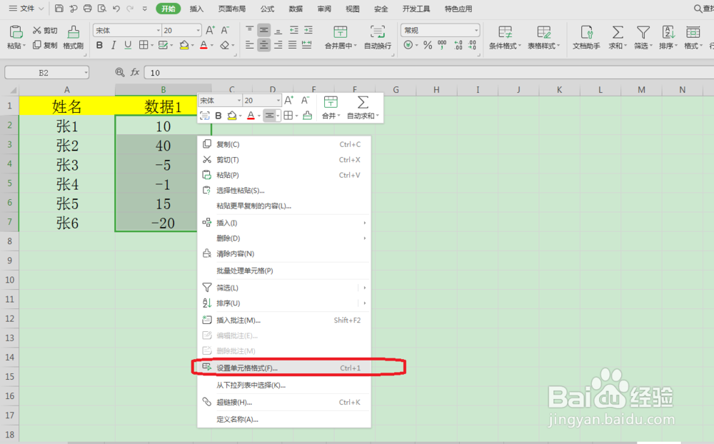Screen dimensions: 714x444
Task: Open the Filter (筛选) tool
Action: [x=642, y=37]
